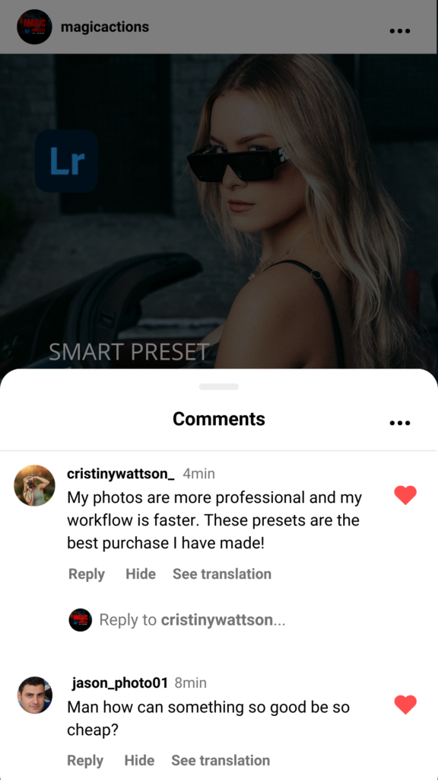Hide cristinywattson_ comment
This screenshot has width=438, height=780.
click(141, 574)
